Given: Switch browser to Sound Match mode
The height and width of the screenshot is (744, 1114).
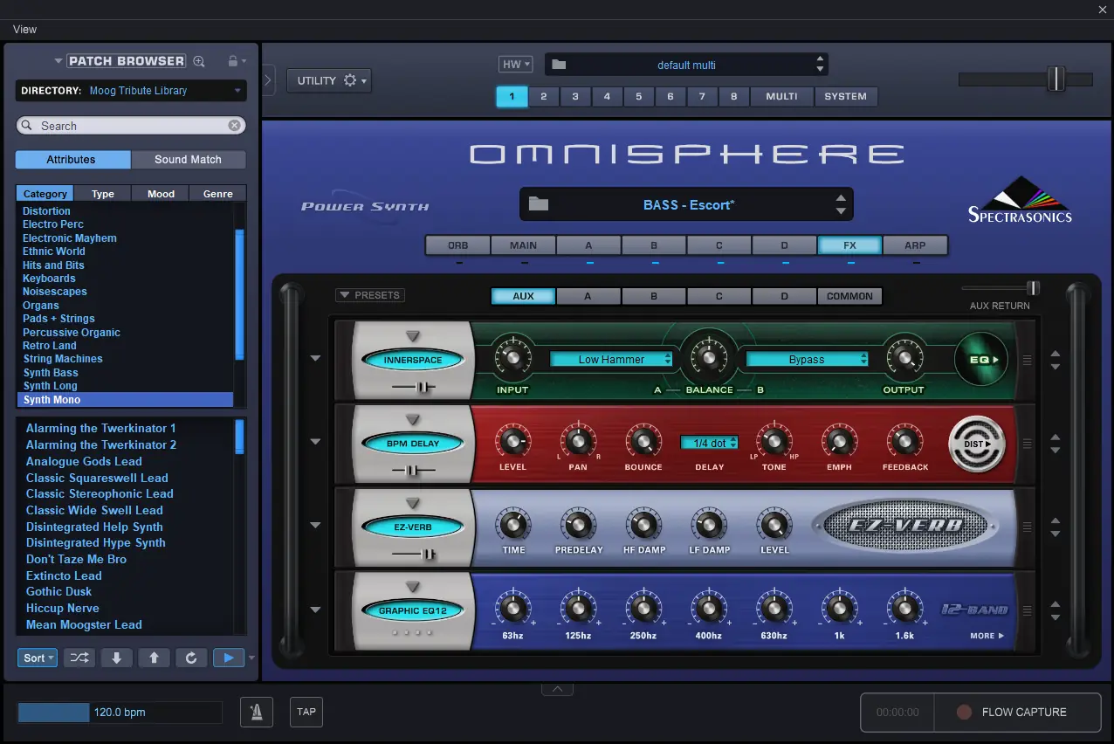Looking at the screenshot, I should [188, 160].
